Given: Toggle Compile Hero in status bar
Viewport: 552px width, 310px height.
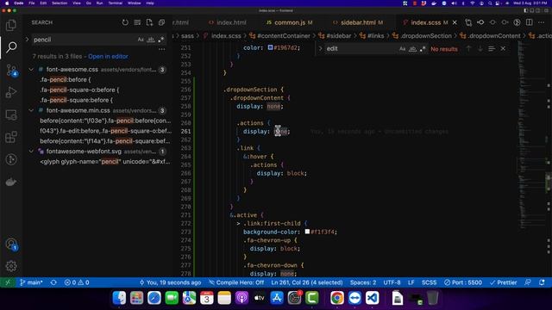Looking at the screenshot, I should pos(236,282).
